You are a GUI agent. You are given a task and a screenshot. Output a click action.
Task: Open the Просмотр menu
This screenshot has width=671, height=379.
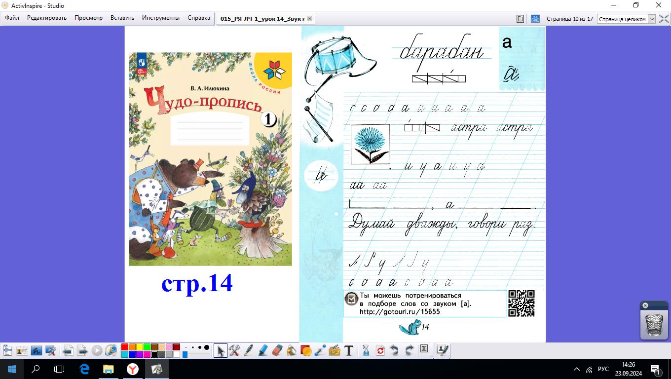pyautogui.click(x=89, y=18)
